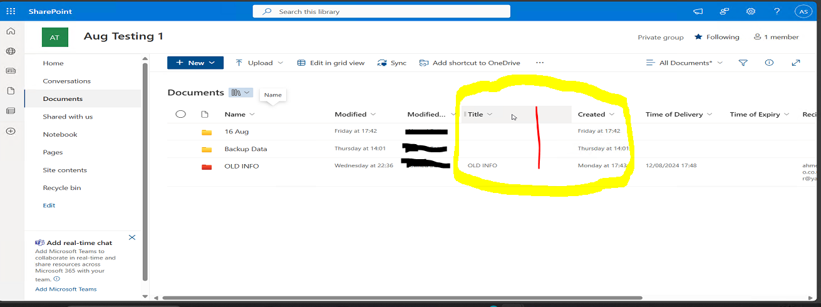Screen dimensions: 821x307
Task: Click the info icon in the real-time chat card
Action: coord(56,279)
